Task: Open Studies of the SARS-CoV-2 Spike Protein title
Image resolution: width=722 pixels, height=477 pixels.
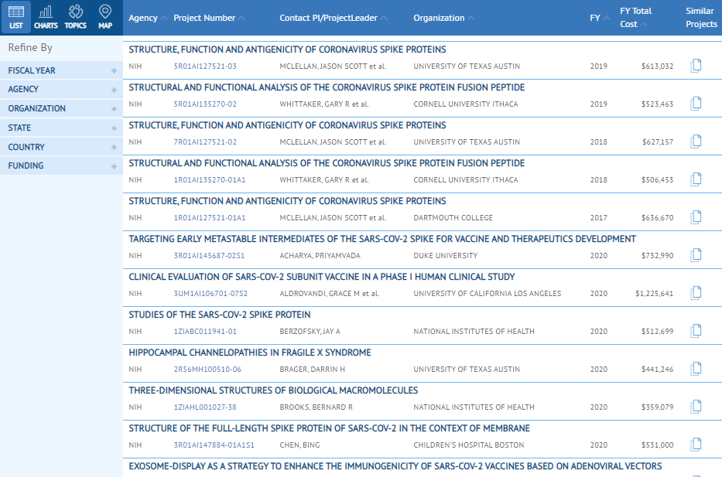Action: pos(220,315)
